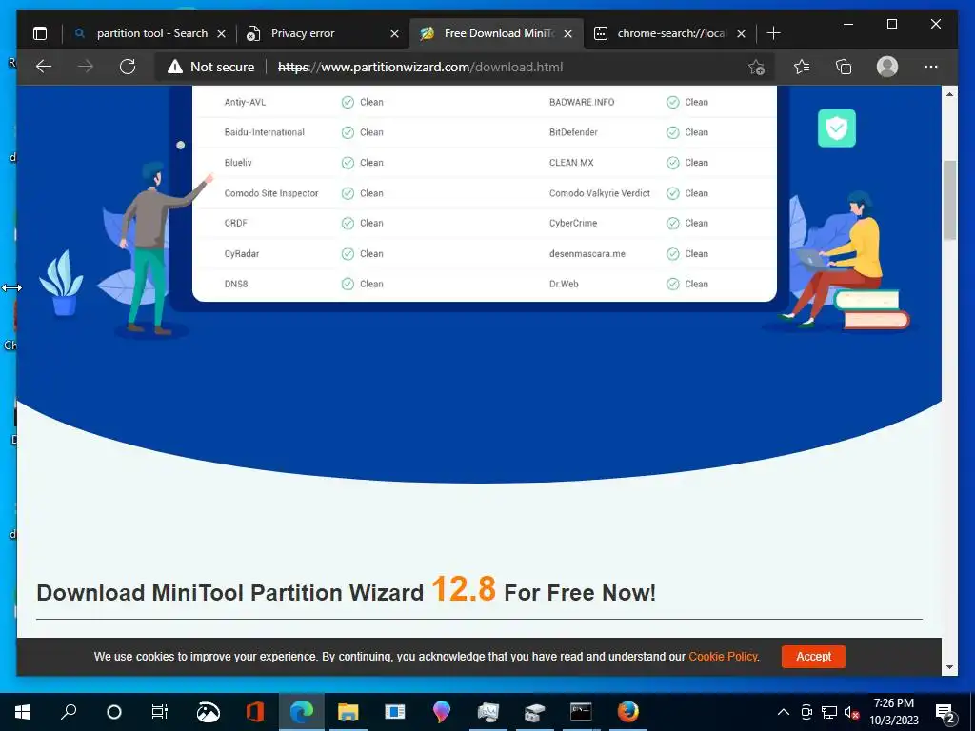Open Microsoft Office from the taskbar
This screenshot has height=731, width=975.
point(255,712)
